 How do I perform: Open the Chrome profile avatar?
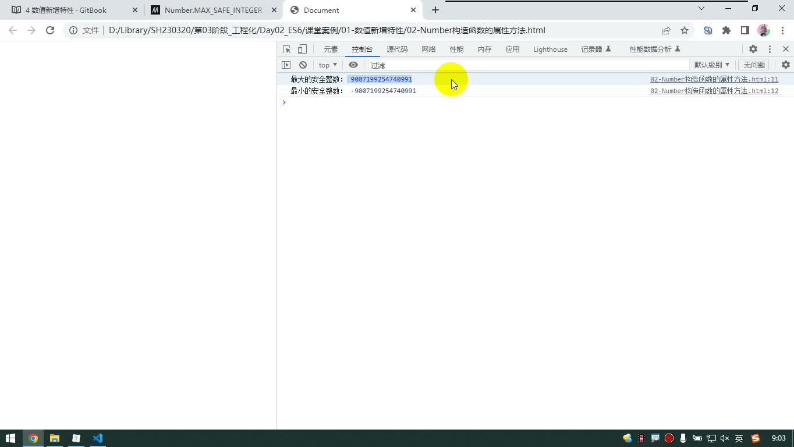point(764,30)
